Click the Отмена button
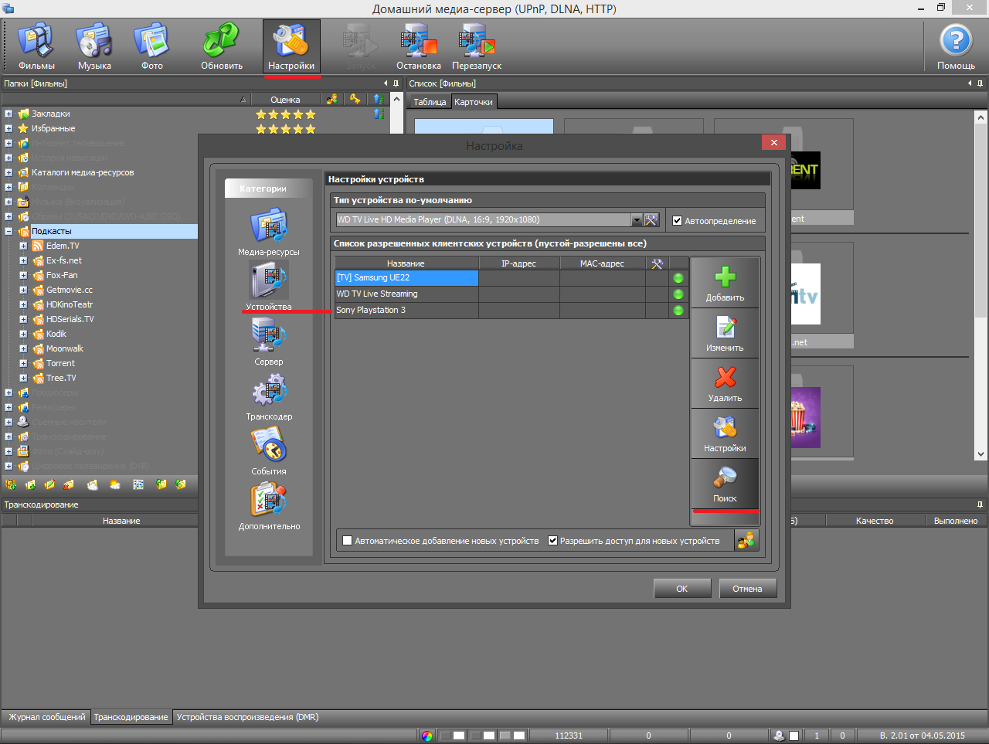The image size is (989, 744). pos(747,589)
